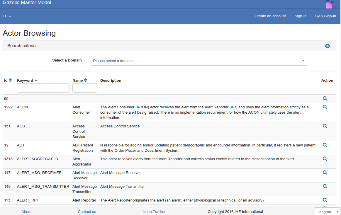The image size is (341, 215).
Task: Open details for ALERT_MSG_RECEIVER row
Action: 325,173
